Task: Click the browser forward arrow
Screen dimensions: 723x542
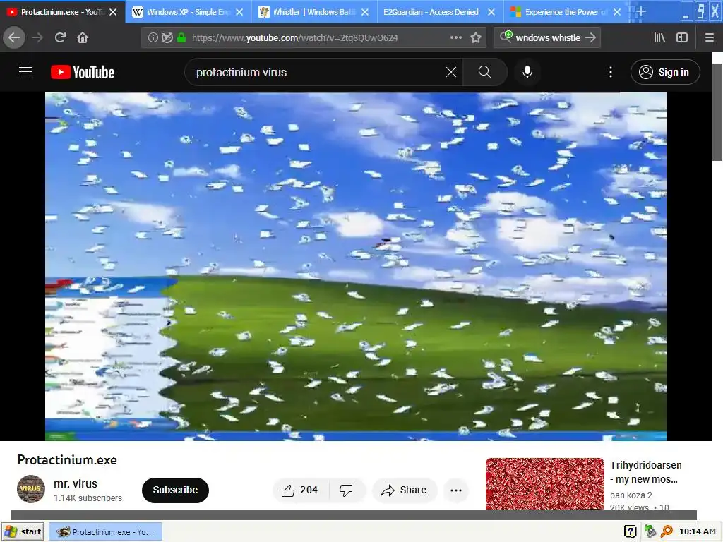Action: click(37, 37)
